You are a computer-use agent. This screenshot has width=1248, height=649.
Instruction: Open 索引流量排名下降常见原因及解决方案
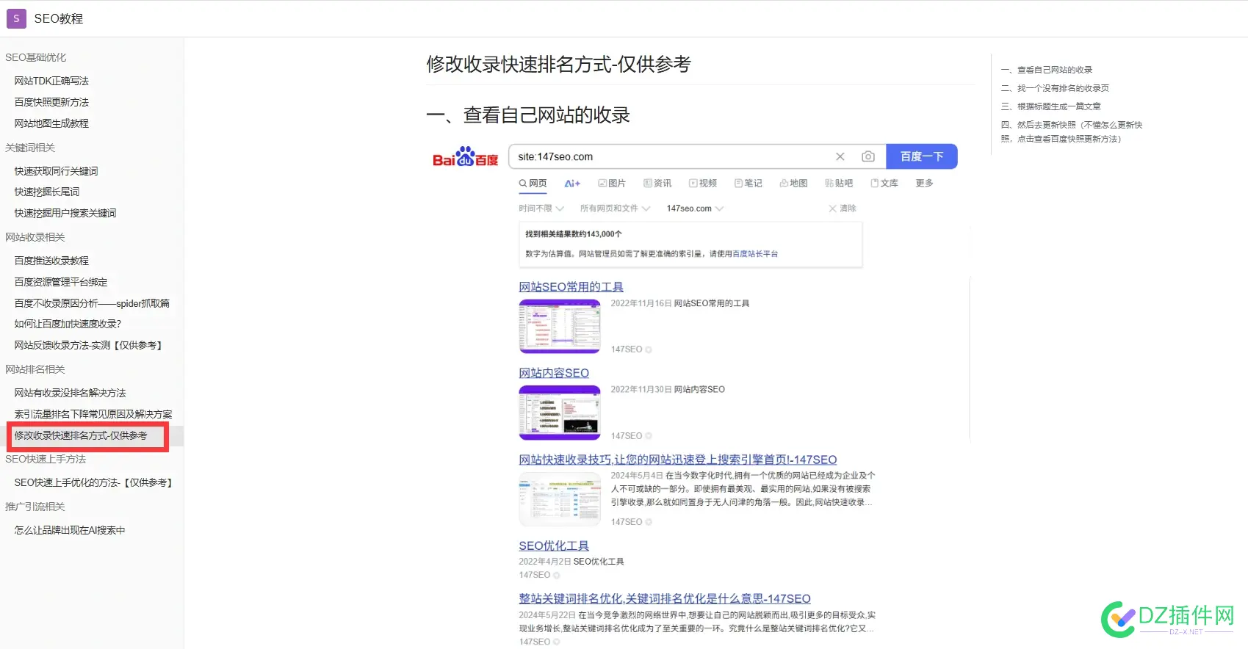click(93, 414)
